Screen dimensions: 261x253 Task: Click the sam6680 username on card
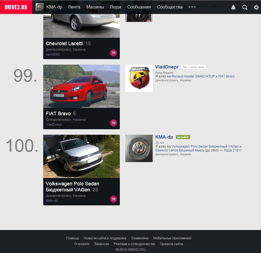click(53, 54)
